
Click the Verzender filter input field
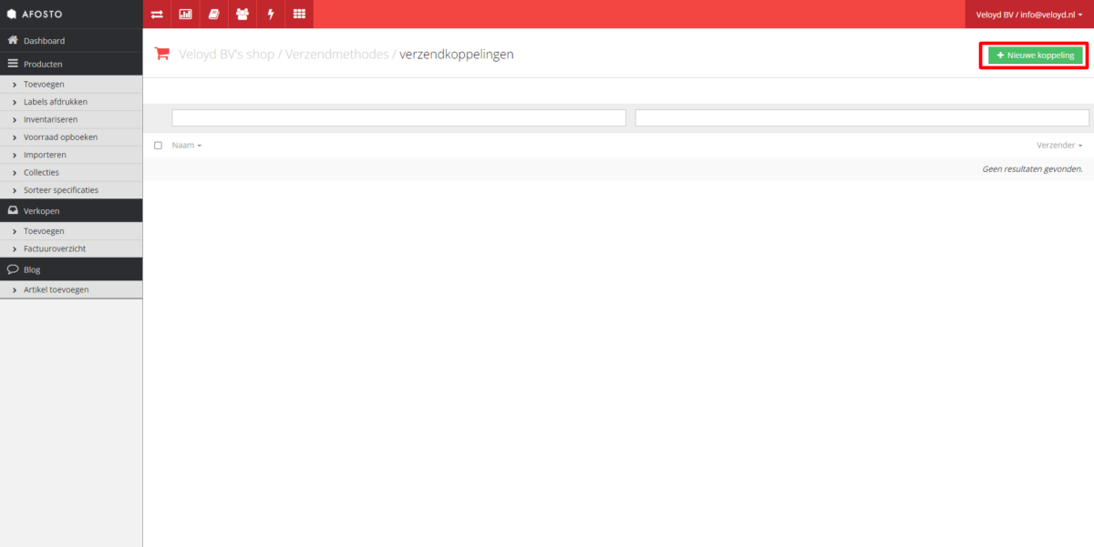862,117
